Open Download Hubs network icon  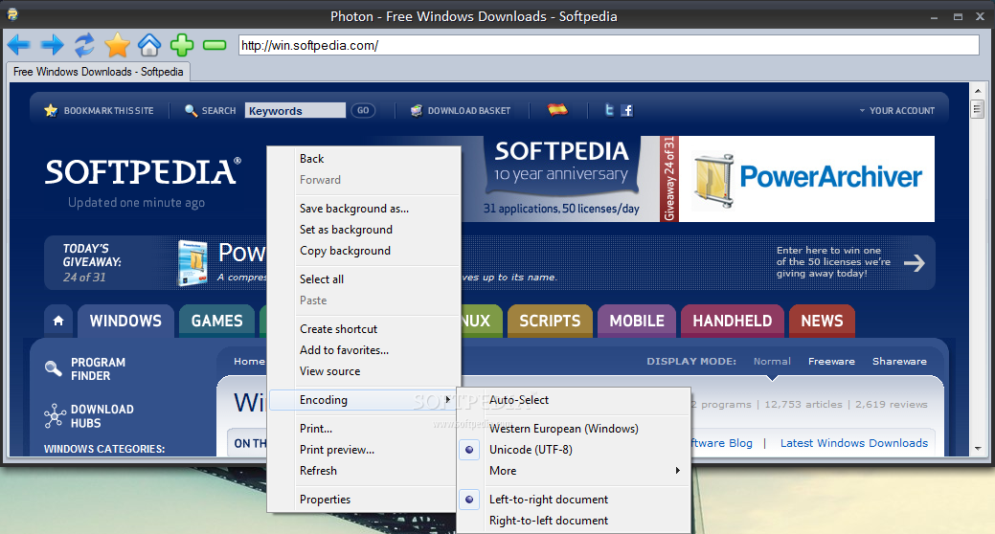tap(55, 416)
